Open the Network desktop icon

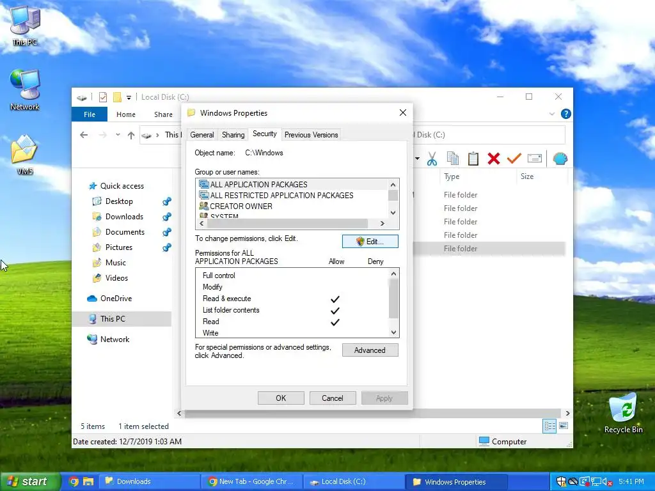(25, 90)
